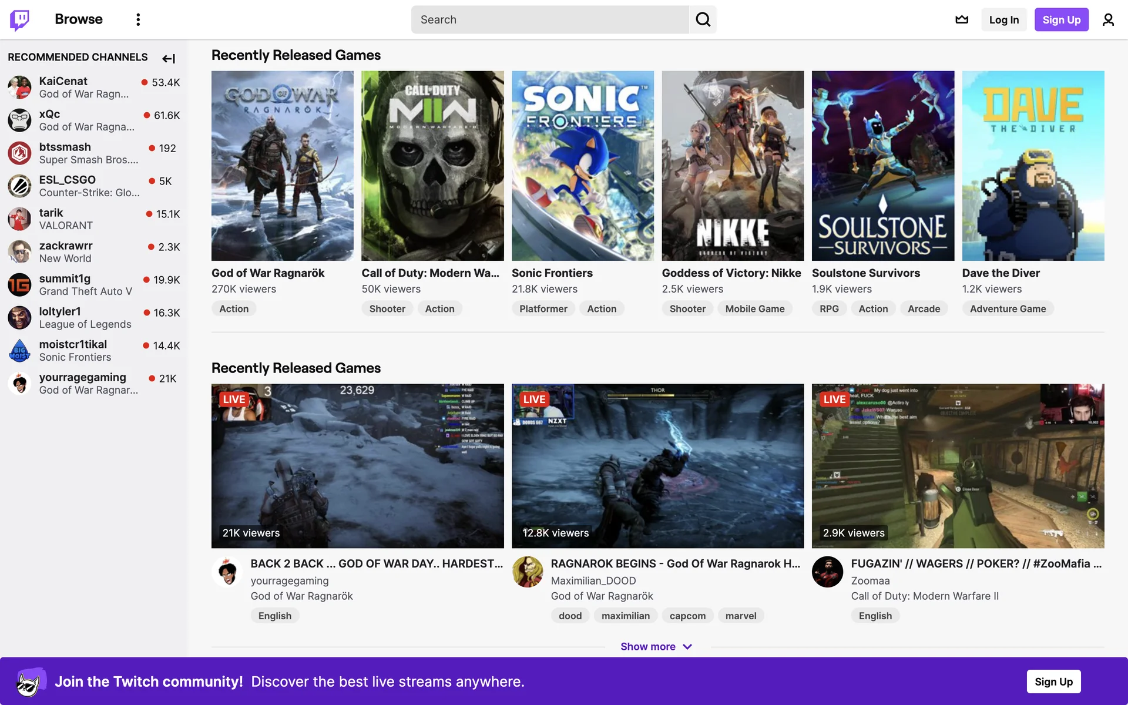Open yourragegaming's live stream thumbnail
The image size is (1128, 705).
[357, 465]
